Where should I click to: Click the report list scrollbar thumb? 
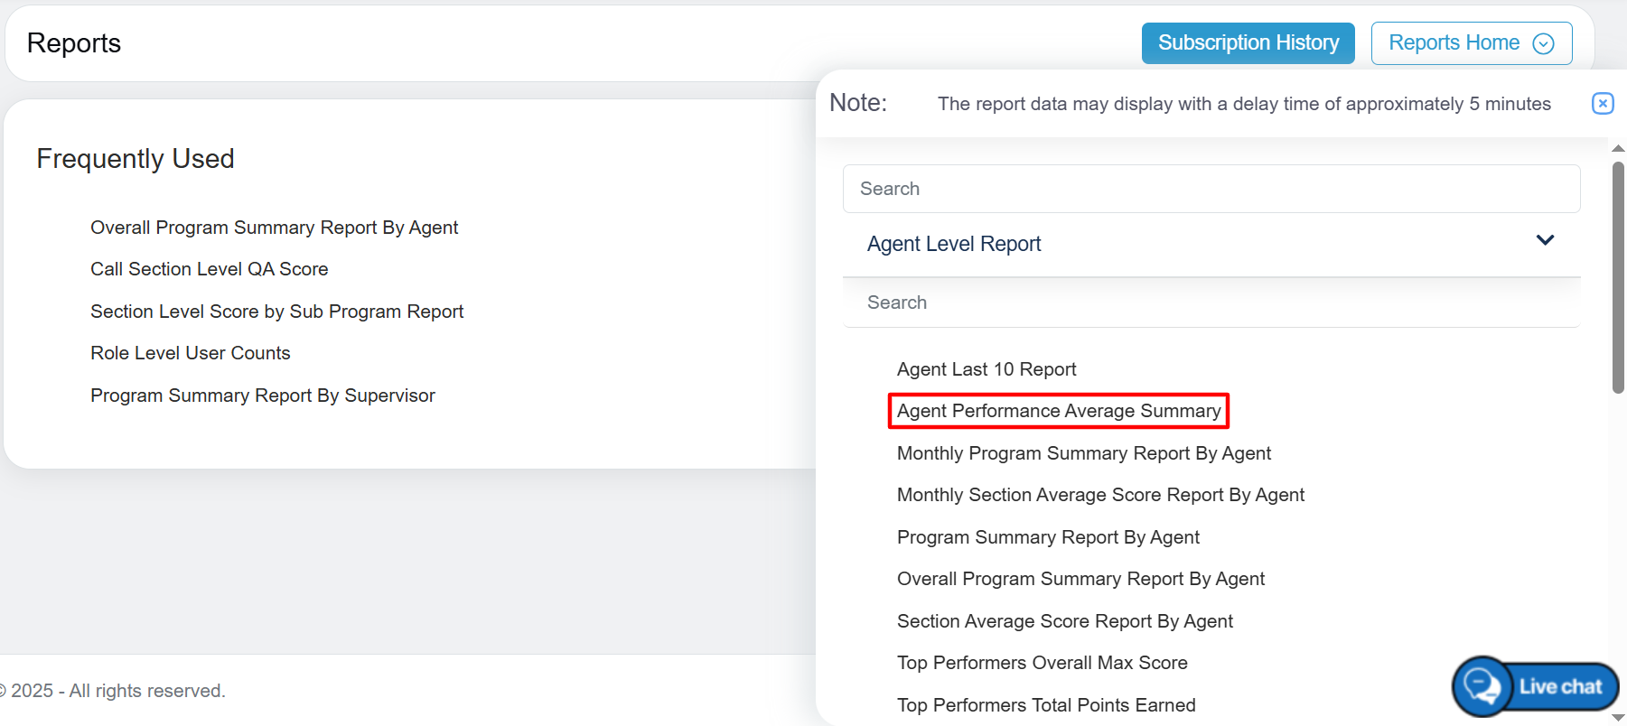[1618, 275]
